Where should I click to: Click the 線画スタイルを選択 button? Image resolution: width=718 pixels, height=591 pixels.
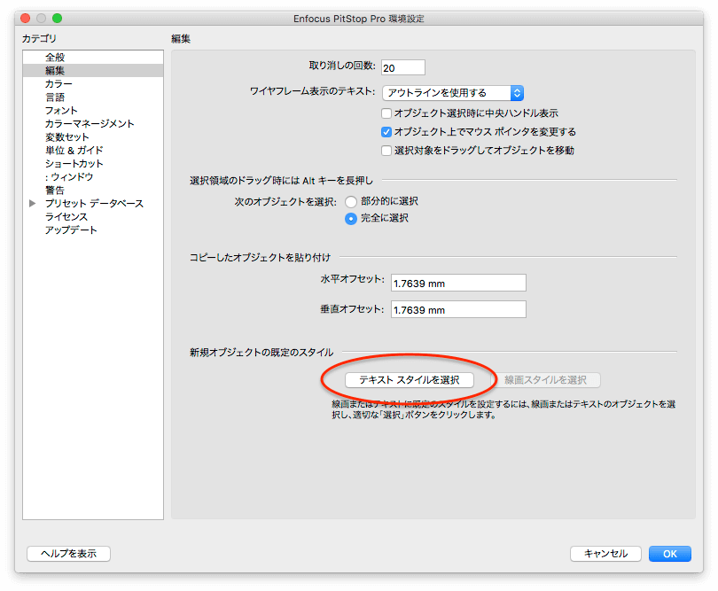(545, 380)
